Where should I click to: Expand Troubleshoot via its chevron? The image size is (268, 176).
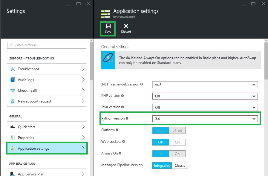[x=83, y=69]
